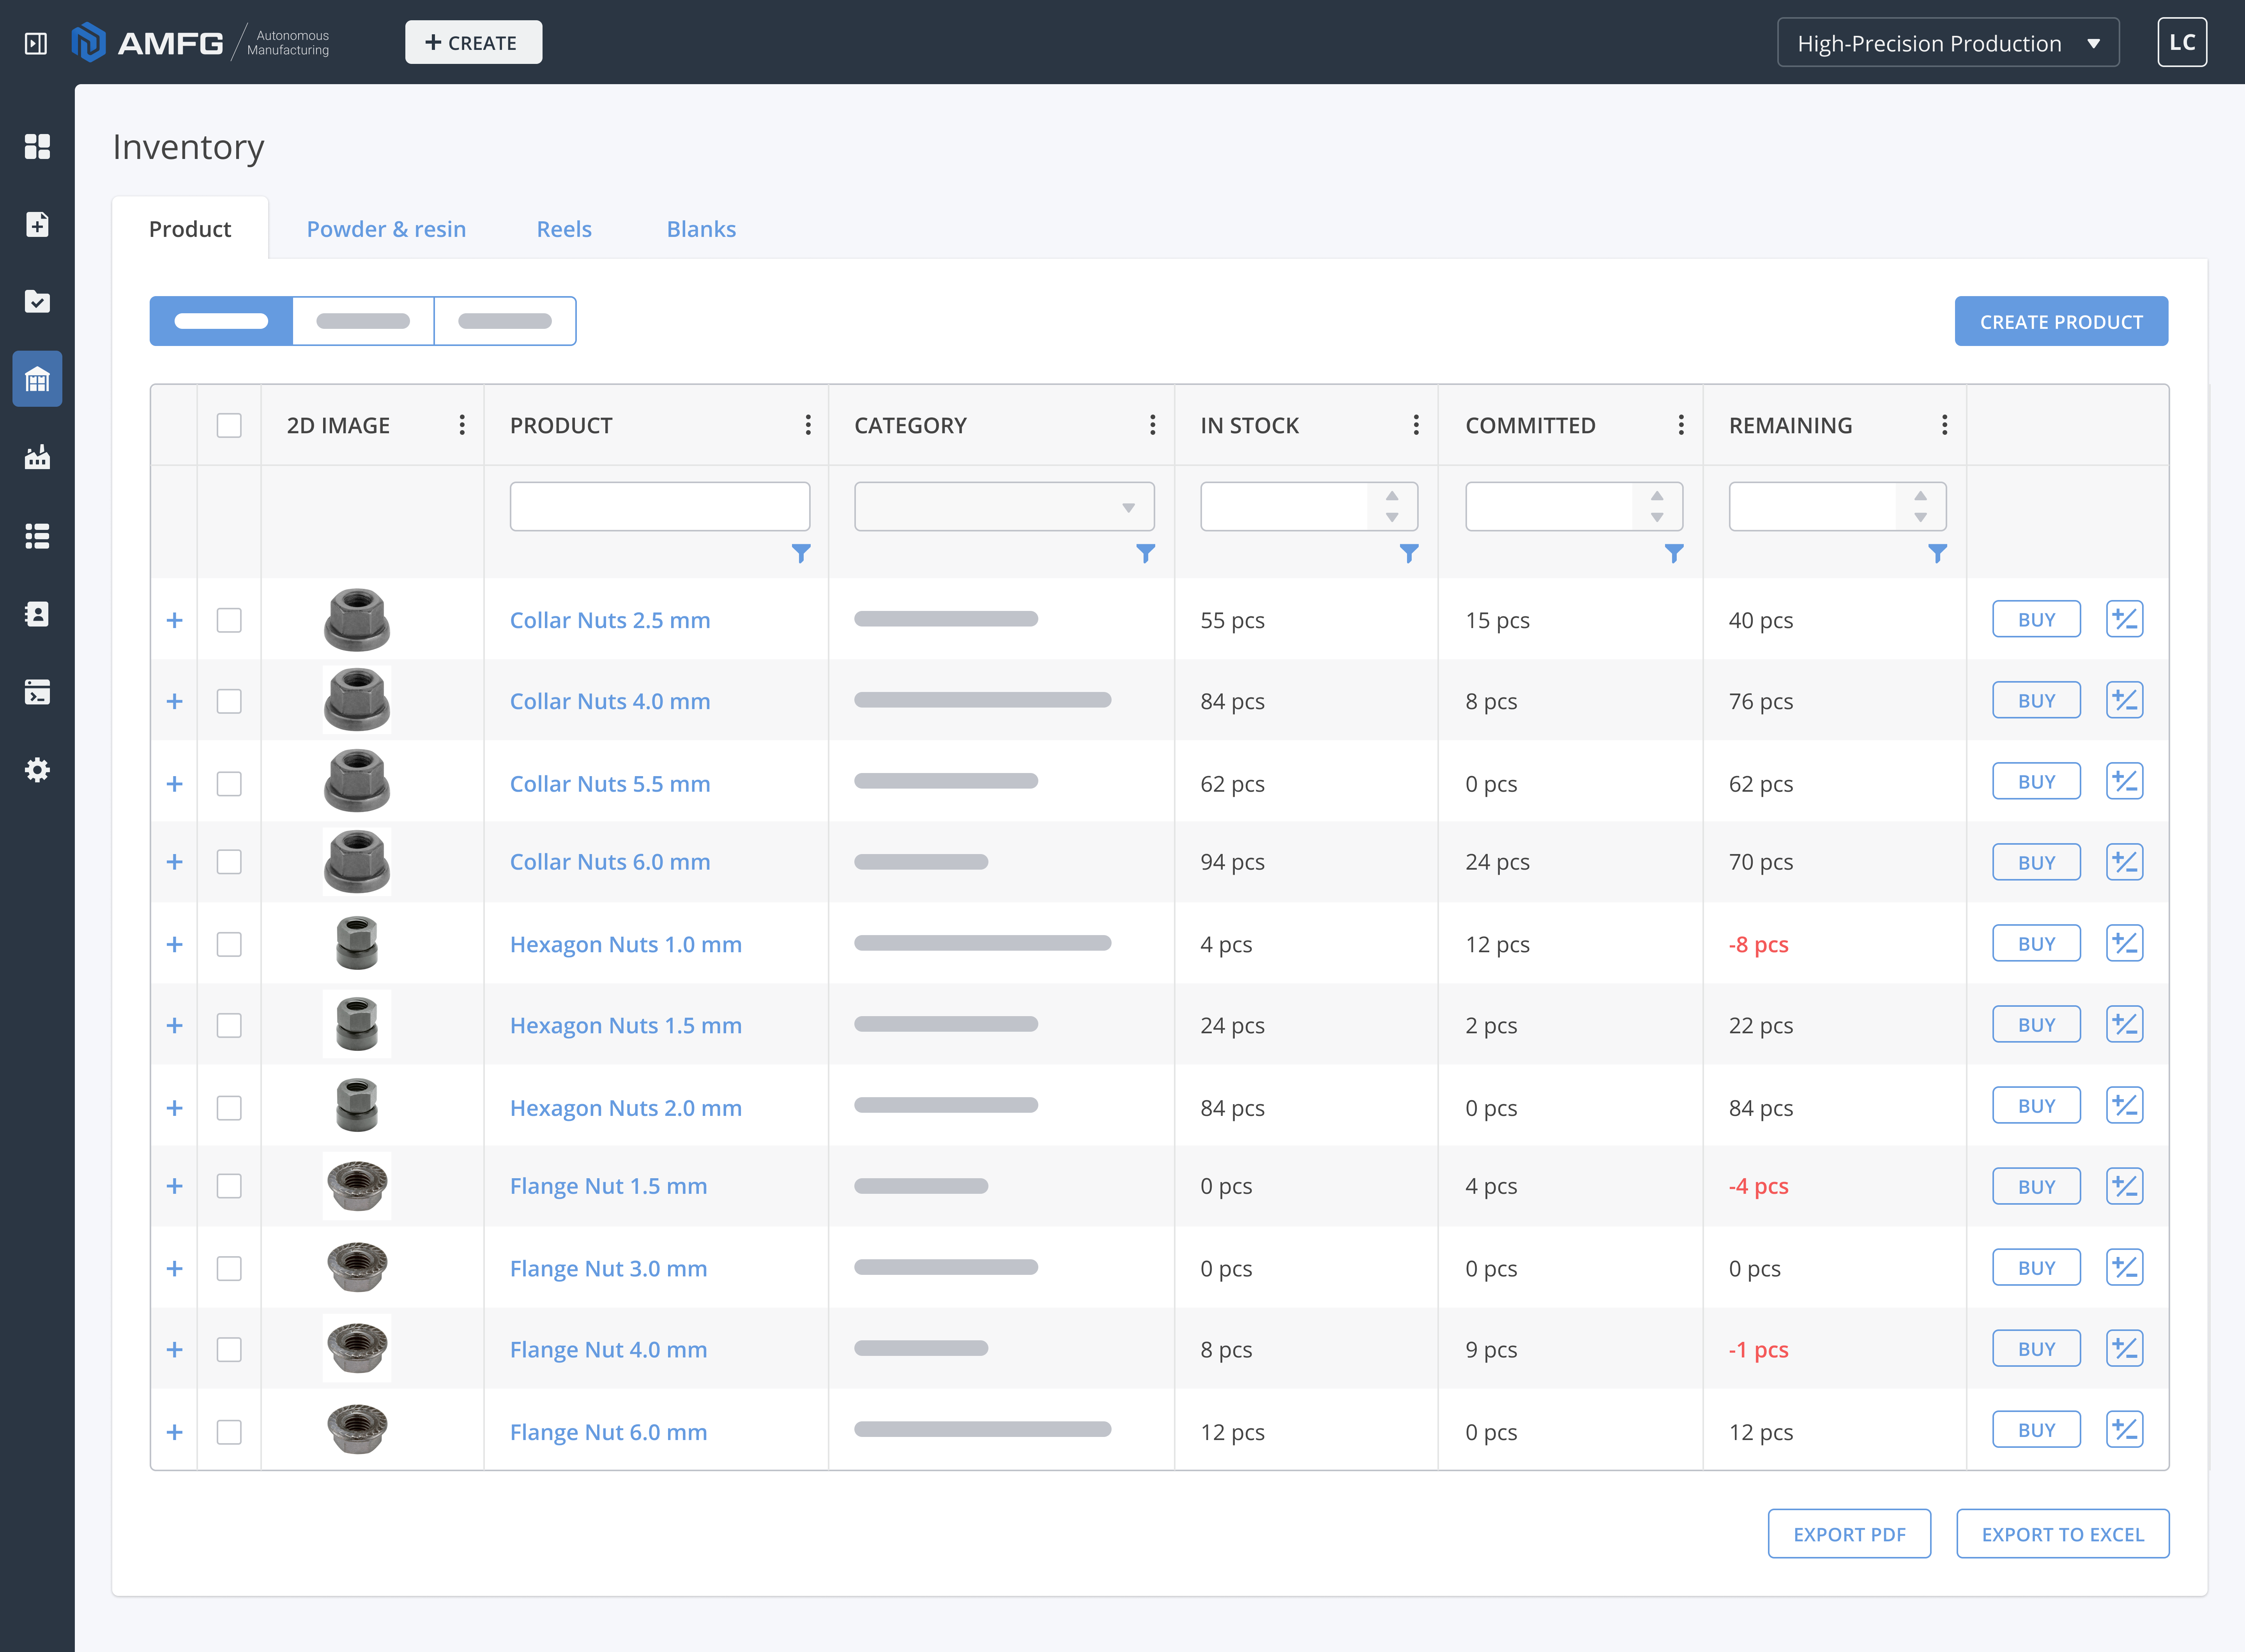The width and height of the screenshot is (2245, 1652).
Task: Switch to the Blanks tab
Action: click(x=700, y=229)
